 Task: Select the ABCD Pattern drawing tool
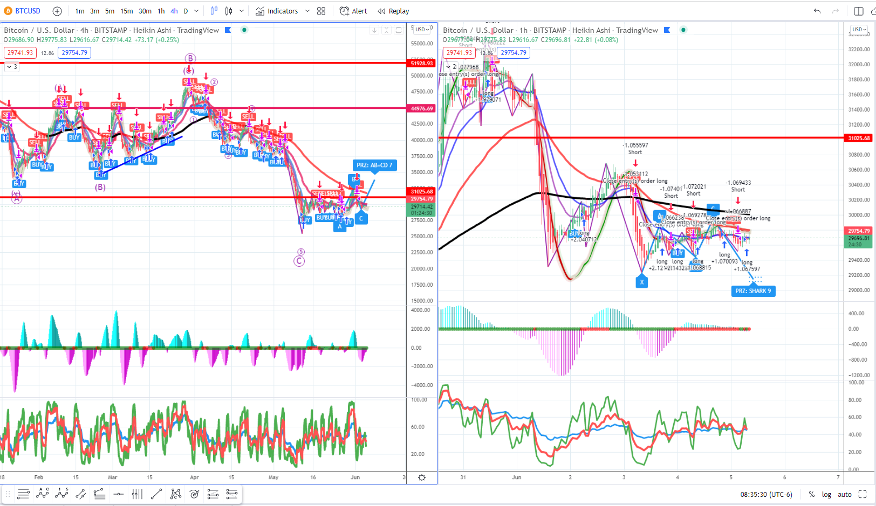click(x=43, y=494)
